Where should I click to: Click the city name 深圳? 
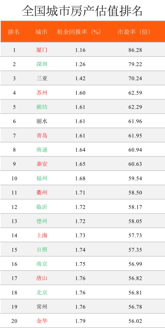[x=42, y=64]
